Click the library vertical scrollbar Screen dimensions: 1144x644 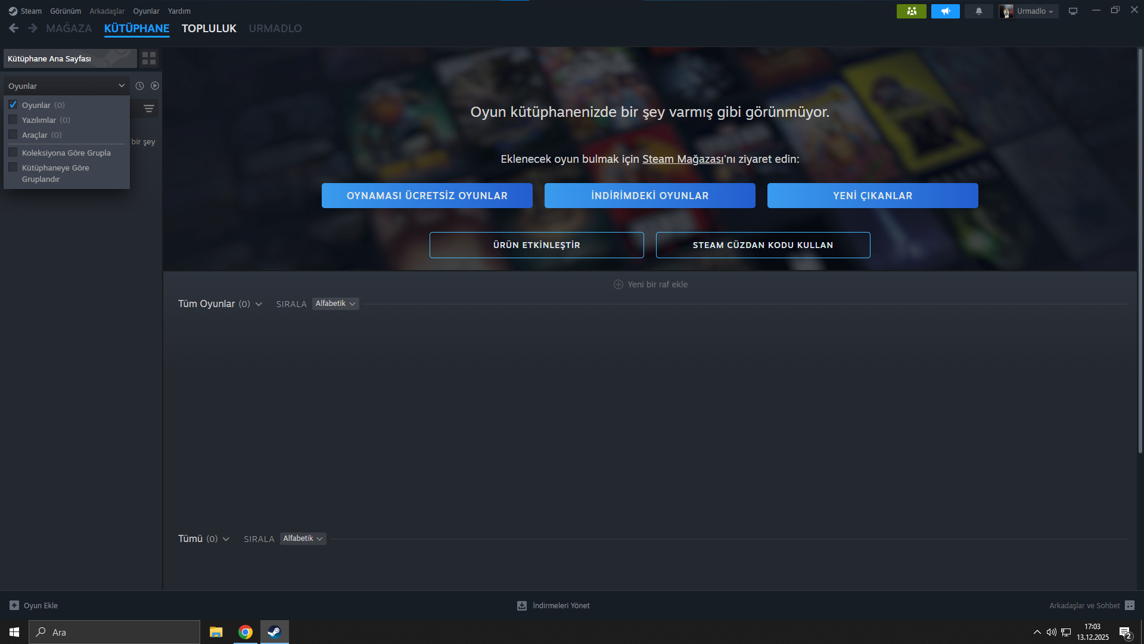(1140, 250)
